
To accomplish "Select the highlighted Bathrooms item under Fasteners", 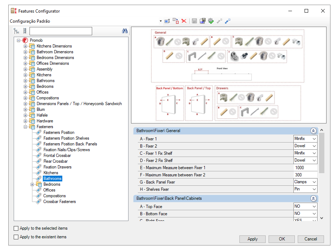I will [x=53, y=179].
